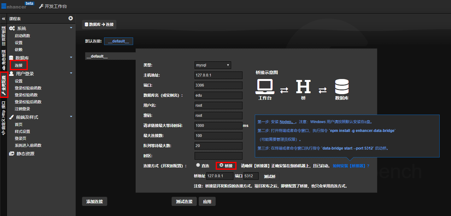Viewport: 451px width, 216px height.
Task: Open the Nodejs link in instructions
Action: pyautogui.click(x=287, y=122)
